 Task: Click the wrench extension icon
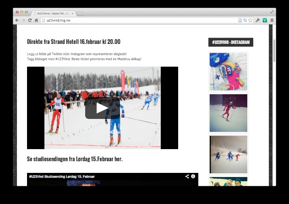click(258, 20)
